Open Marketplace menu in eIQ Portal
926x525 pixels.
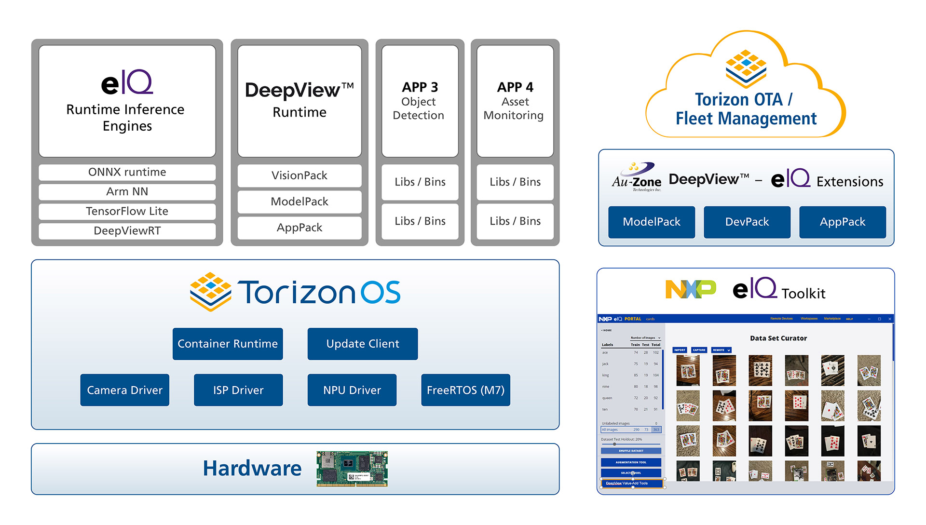click(x=832, y=319)
